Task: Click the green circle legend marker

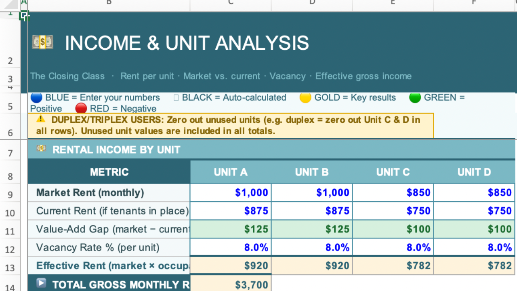Action: [x=415, y=98]
